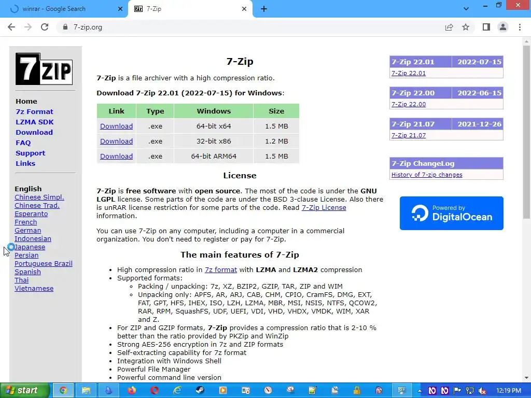Switch language to Chinese Simpl.
This screenshot has height=398, width=531.
pos(39,197)
